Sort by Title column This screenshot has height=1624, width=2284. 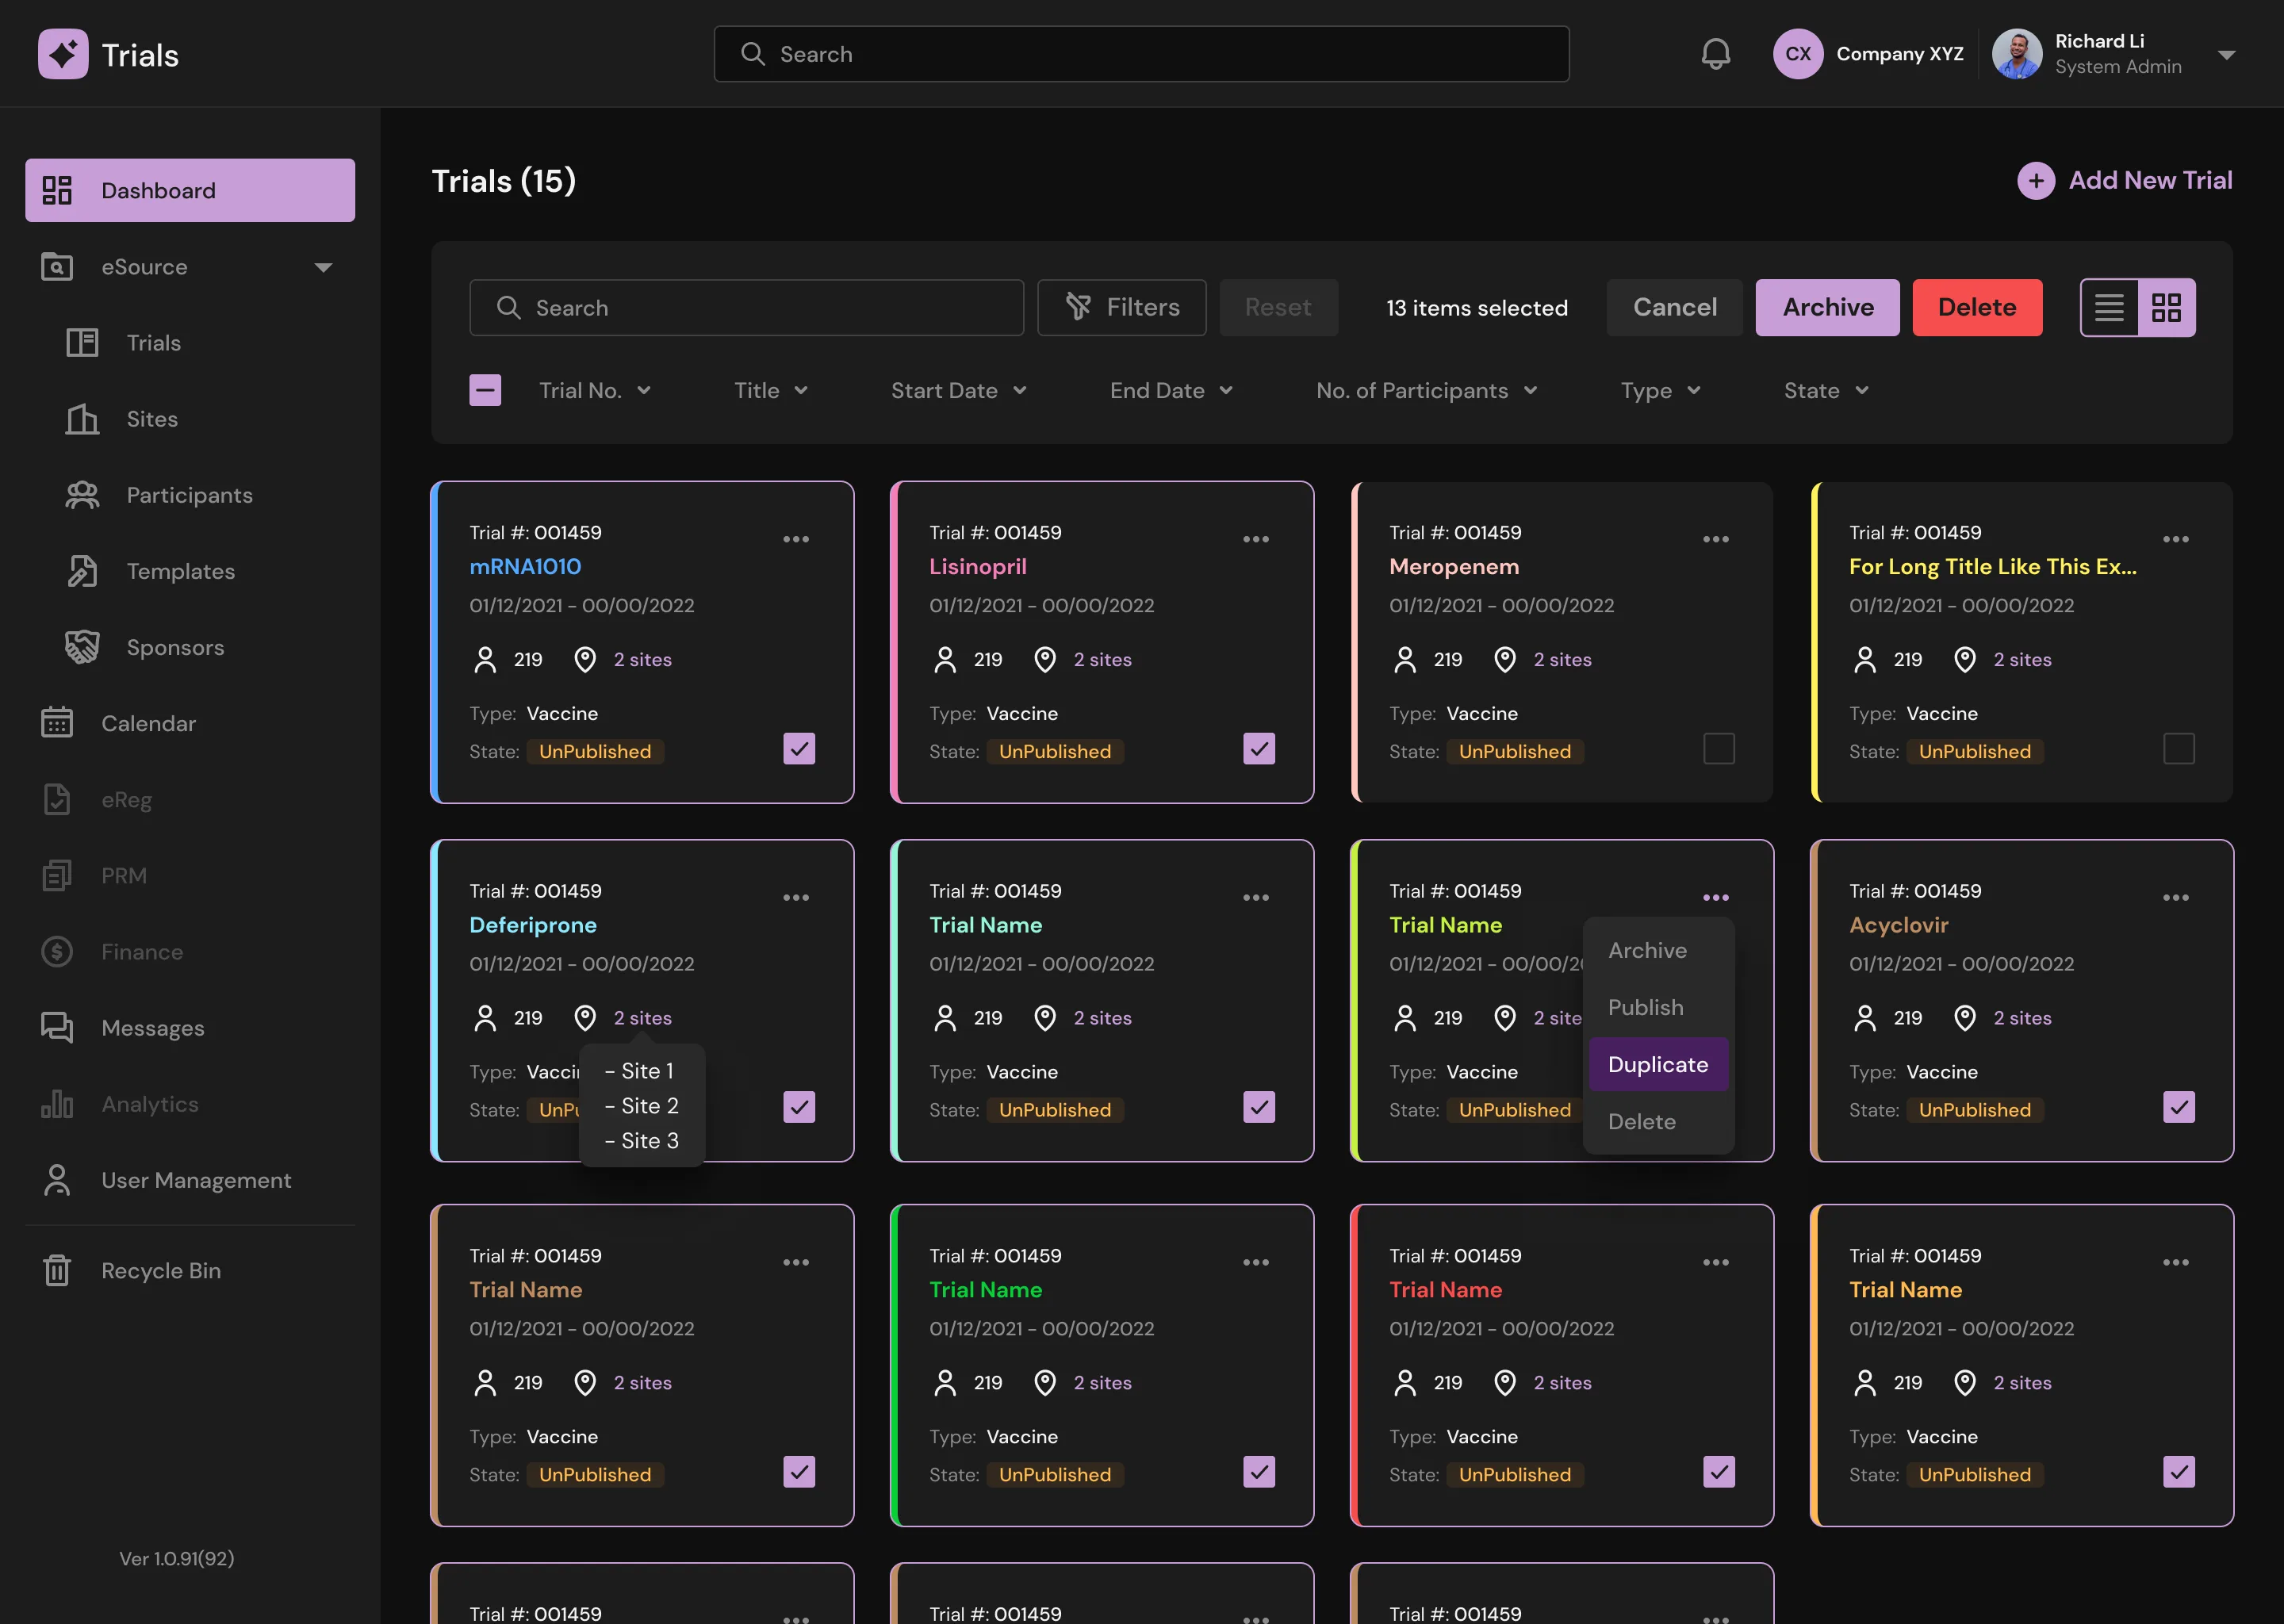pyautogui.click(x=771, y=391)
